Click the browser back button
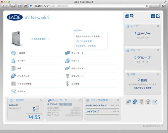 tap(3, 6)
